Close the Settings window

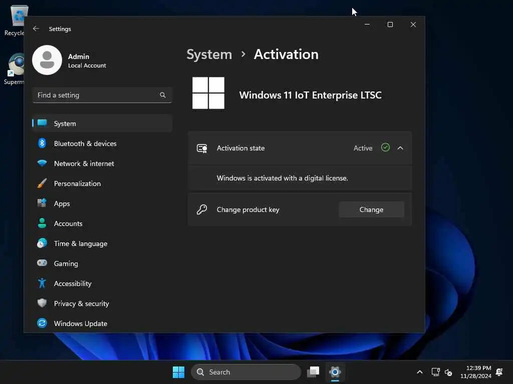413,24
